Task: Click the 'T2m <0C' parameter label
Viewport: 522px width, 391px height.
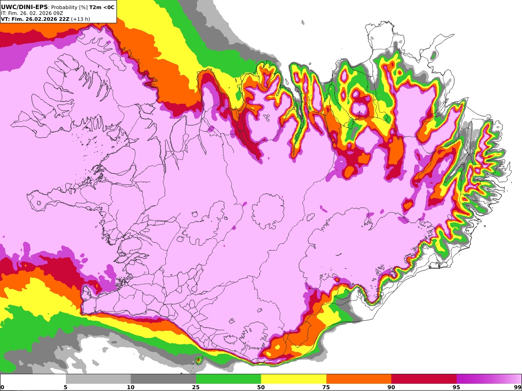Action: [x=102, y=7]
